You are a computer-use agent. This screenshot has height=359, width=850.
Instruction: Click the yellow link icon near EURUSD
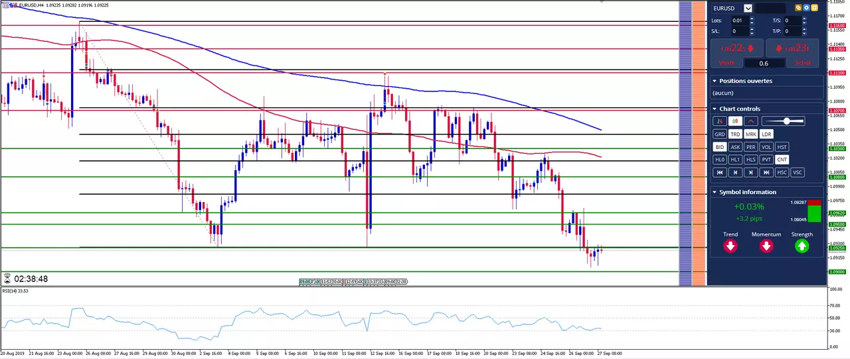tap(798, 8)
